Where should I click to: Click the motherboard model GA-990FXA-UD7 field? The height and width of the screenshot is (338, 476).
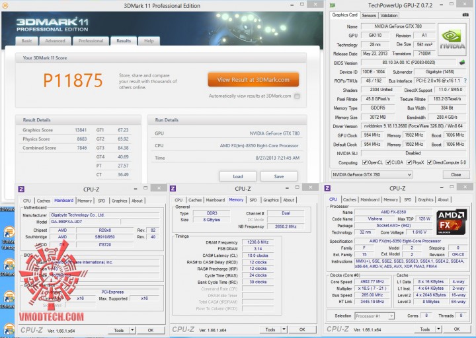84,222
